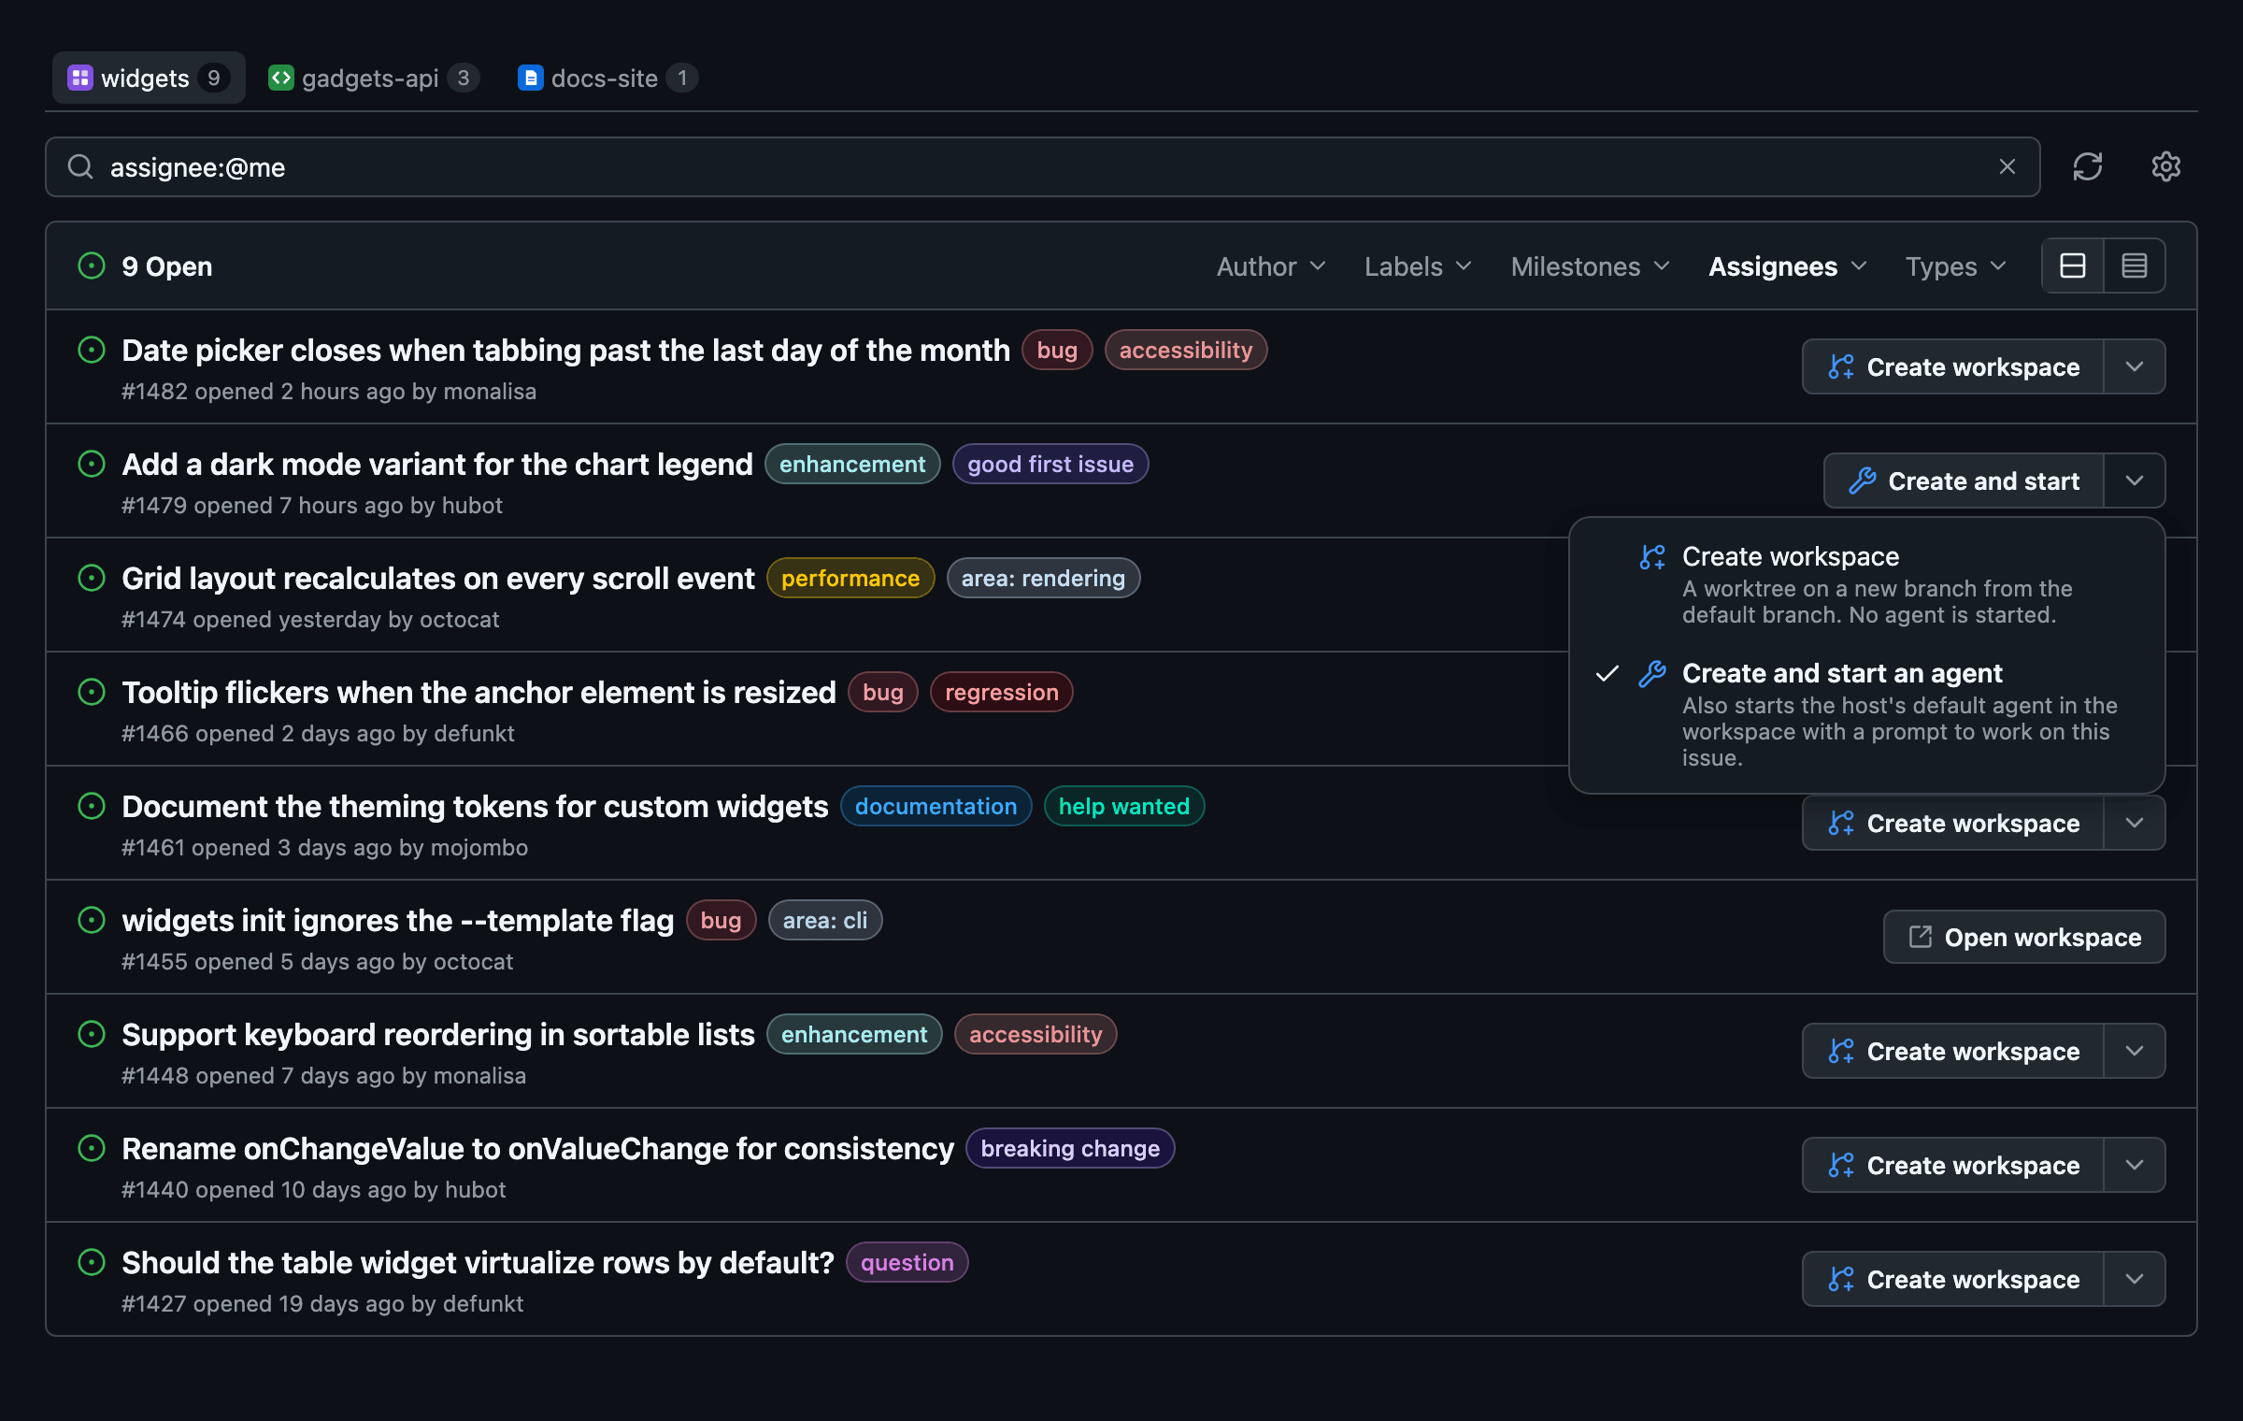Viewport: 2243px width, 1421px height.
Task: Click the breaking change label
Action: 1070,1149
